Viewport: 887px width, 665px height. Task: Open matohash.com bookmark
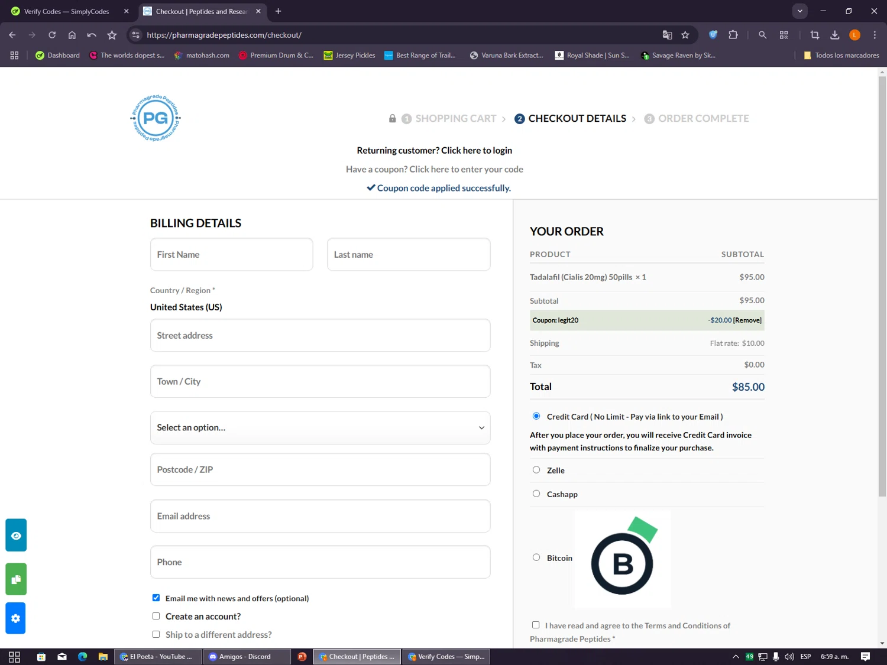[202, 55]
